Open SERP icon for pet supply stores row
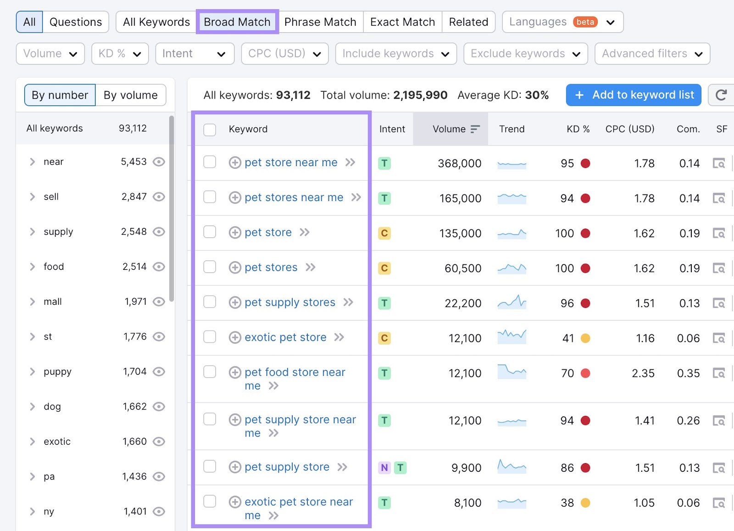 pyautogui.click(x=719, y=303)
